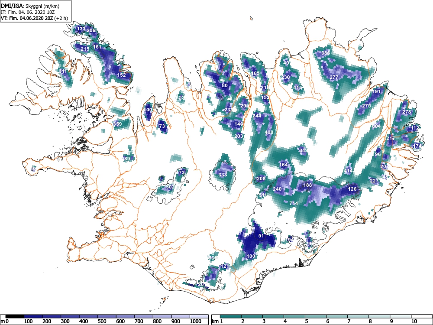Click the visibility value '208' on the map
This screenshot has width=433, height=325.
click(x=261, y=179)
